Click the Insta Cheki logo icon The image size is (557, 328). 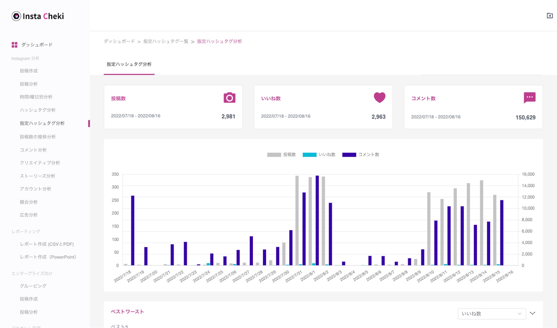16,16
